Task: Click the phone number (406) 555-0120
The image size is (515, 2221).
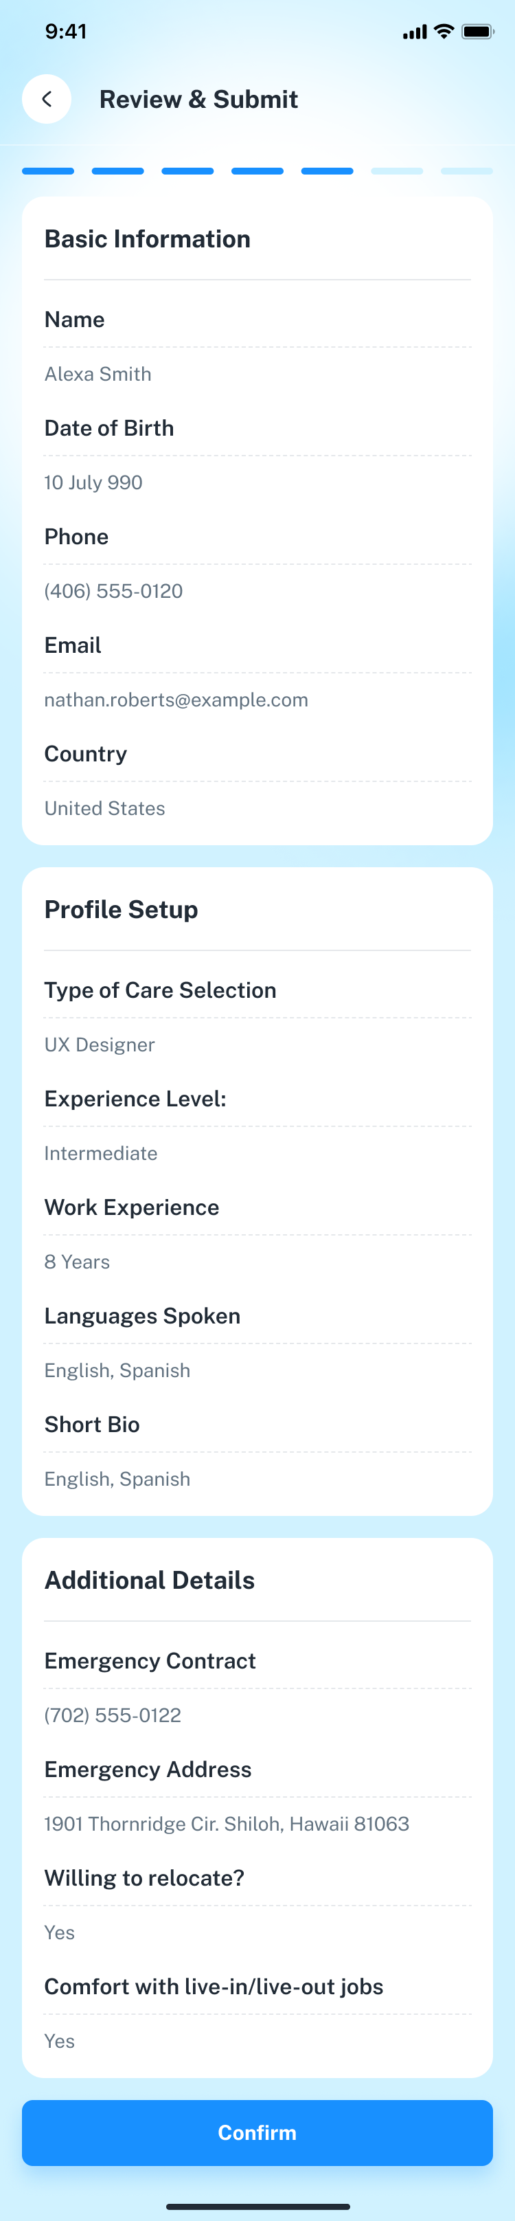Action: click(114, 592)
